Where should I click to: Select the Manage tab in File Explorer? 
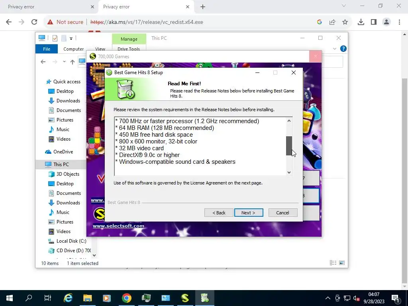[129, 39]
